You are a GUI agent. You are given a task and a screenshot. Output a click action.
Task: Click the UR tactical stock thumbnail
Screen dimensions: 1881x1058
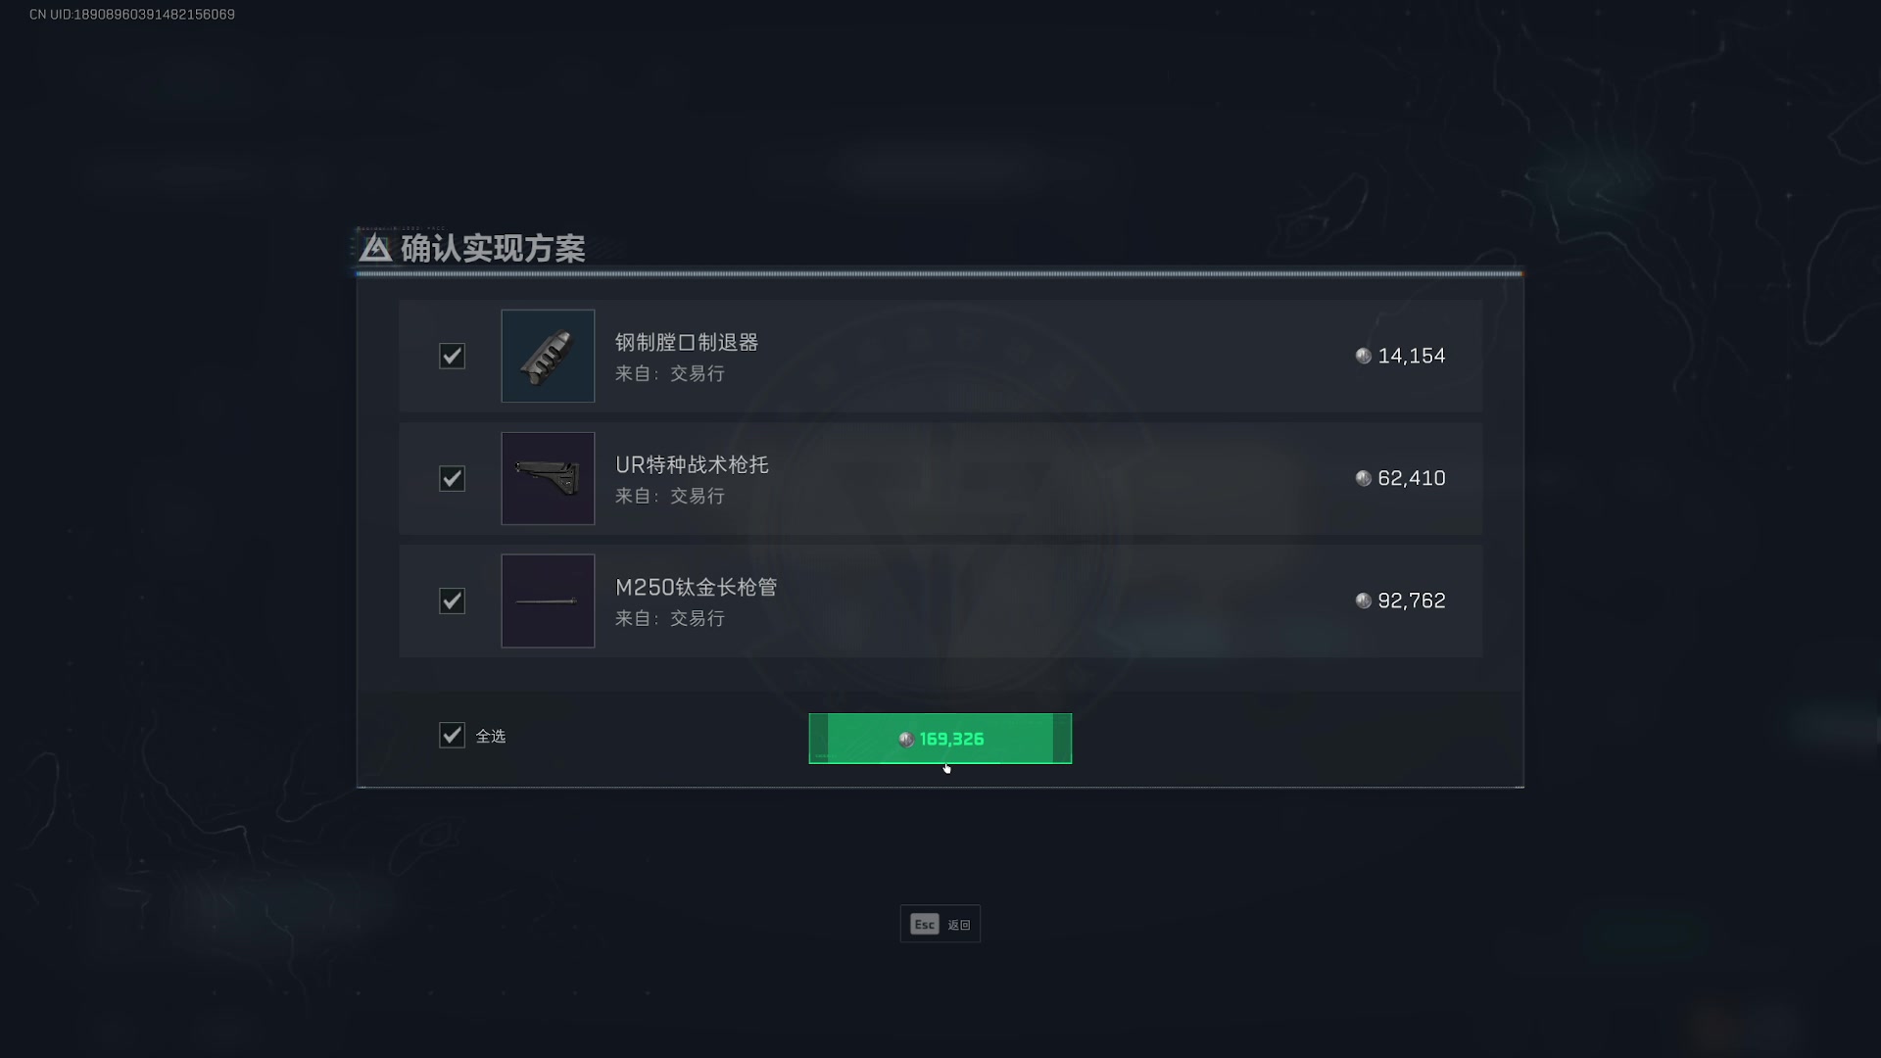(548, 478)
